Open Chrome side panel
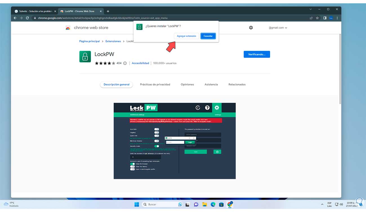Screen dimensions: 366x212 pos(325,18)
